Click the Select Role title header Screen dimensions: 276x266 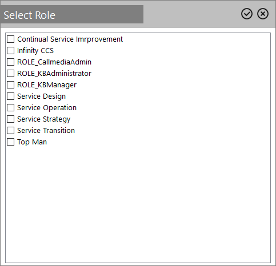pyautogui.click(x=30, y=15)
